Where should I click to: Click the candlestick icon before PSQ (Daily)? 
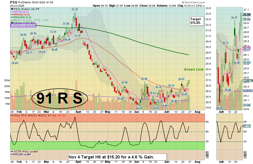(x=12, y=9)
